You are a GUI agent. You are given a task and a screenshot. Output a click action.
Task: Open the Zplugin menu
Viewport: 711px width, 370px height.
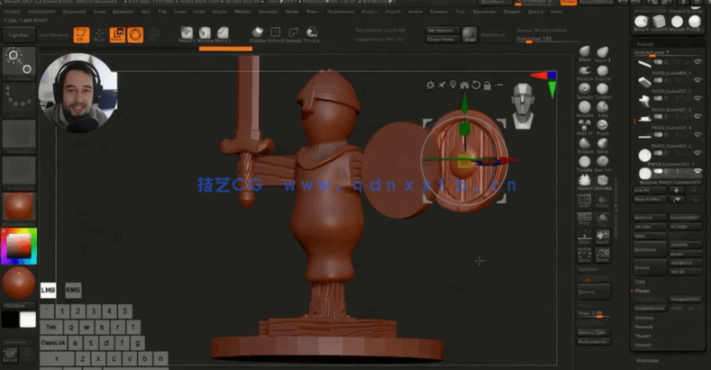512,12
